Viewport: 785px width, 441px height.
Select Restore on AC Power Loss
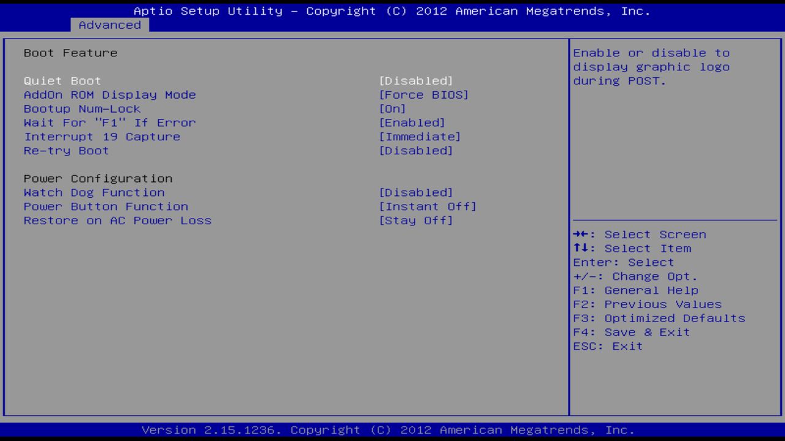[117, 221]
